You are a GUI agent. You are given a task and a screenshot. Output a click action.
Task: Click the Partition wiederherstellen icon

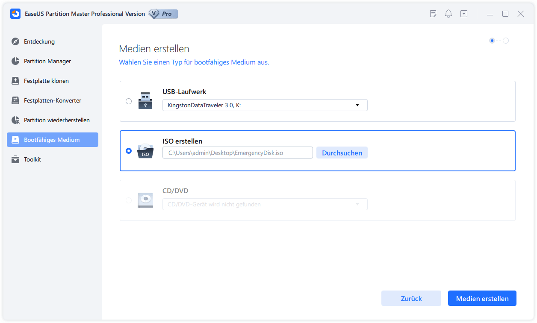click(15, 120)
